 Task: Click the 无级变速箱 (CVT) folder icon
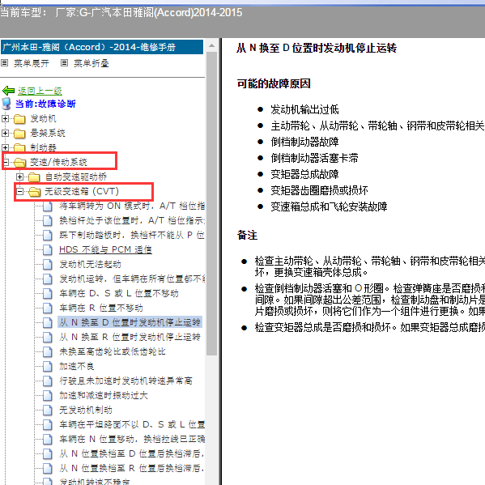click(34, 191)
